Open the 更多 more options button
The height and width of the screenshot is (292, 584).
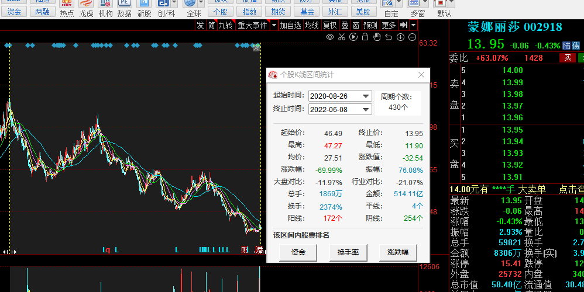(x=389, y=25)
